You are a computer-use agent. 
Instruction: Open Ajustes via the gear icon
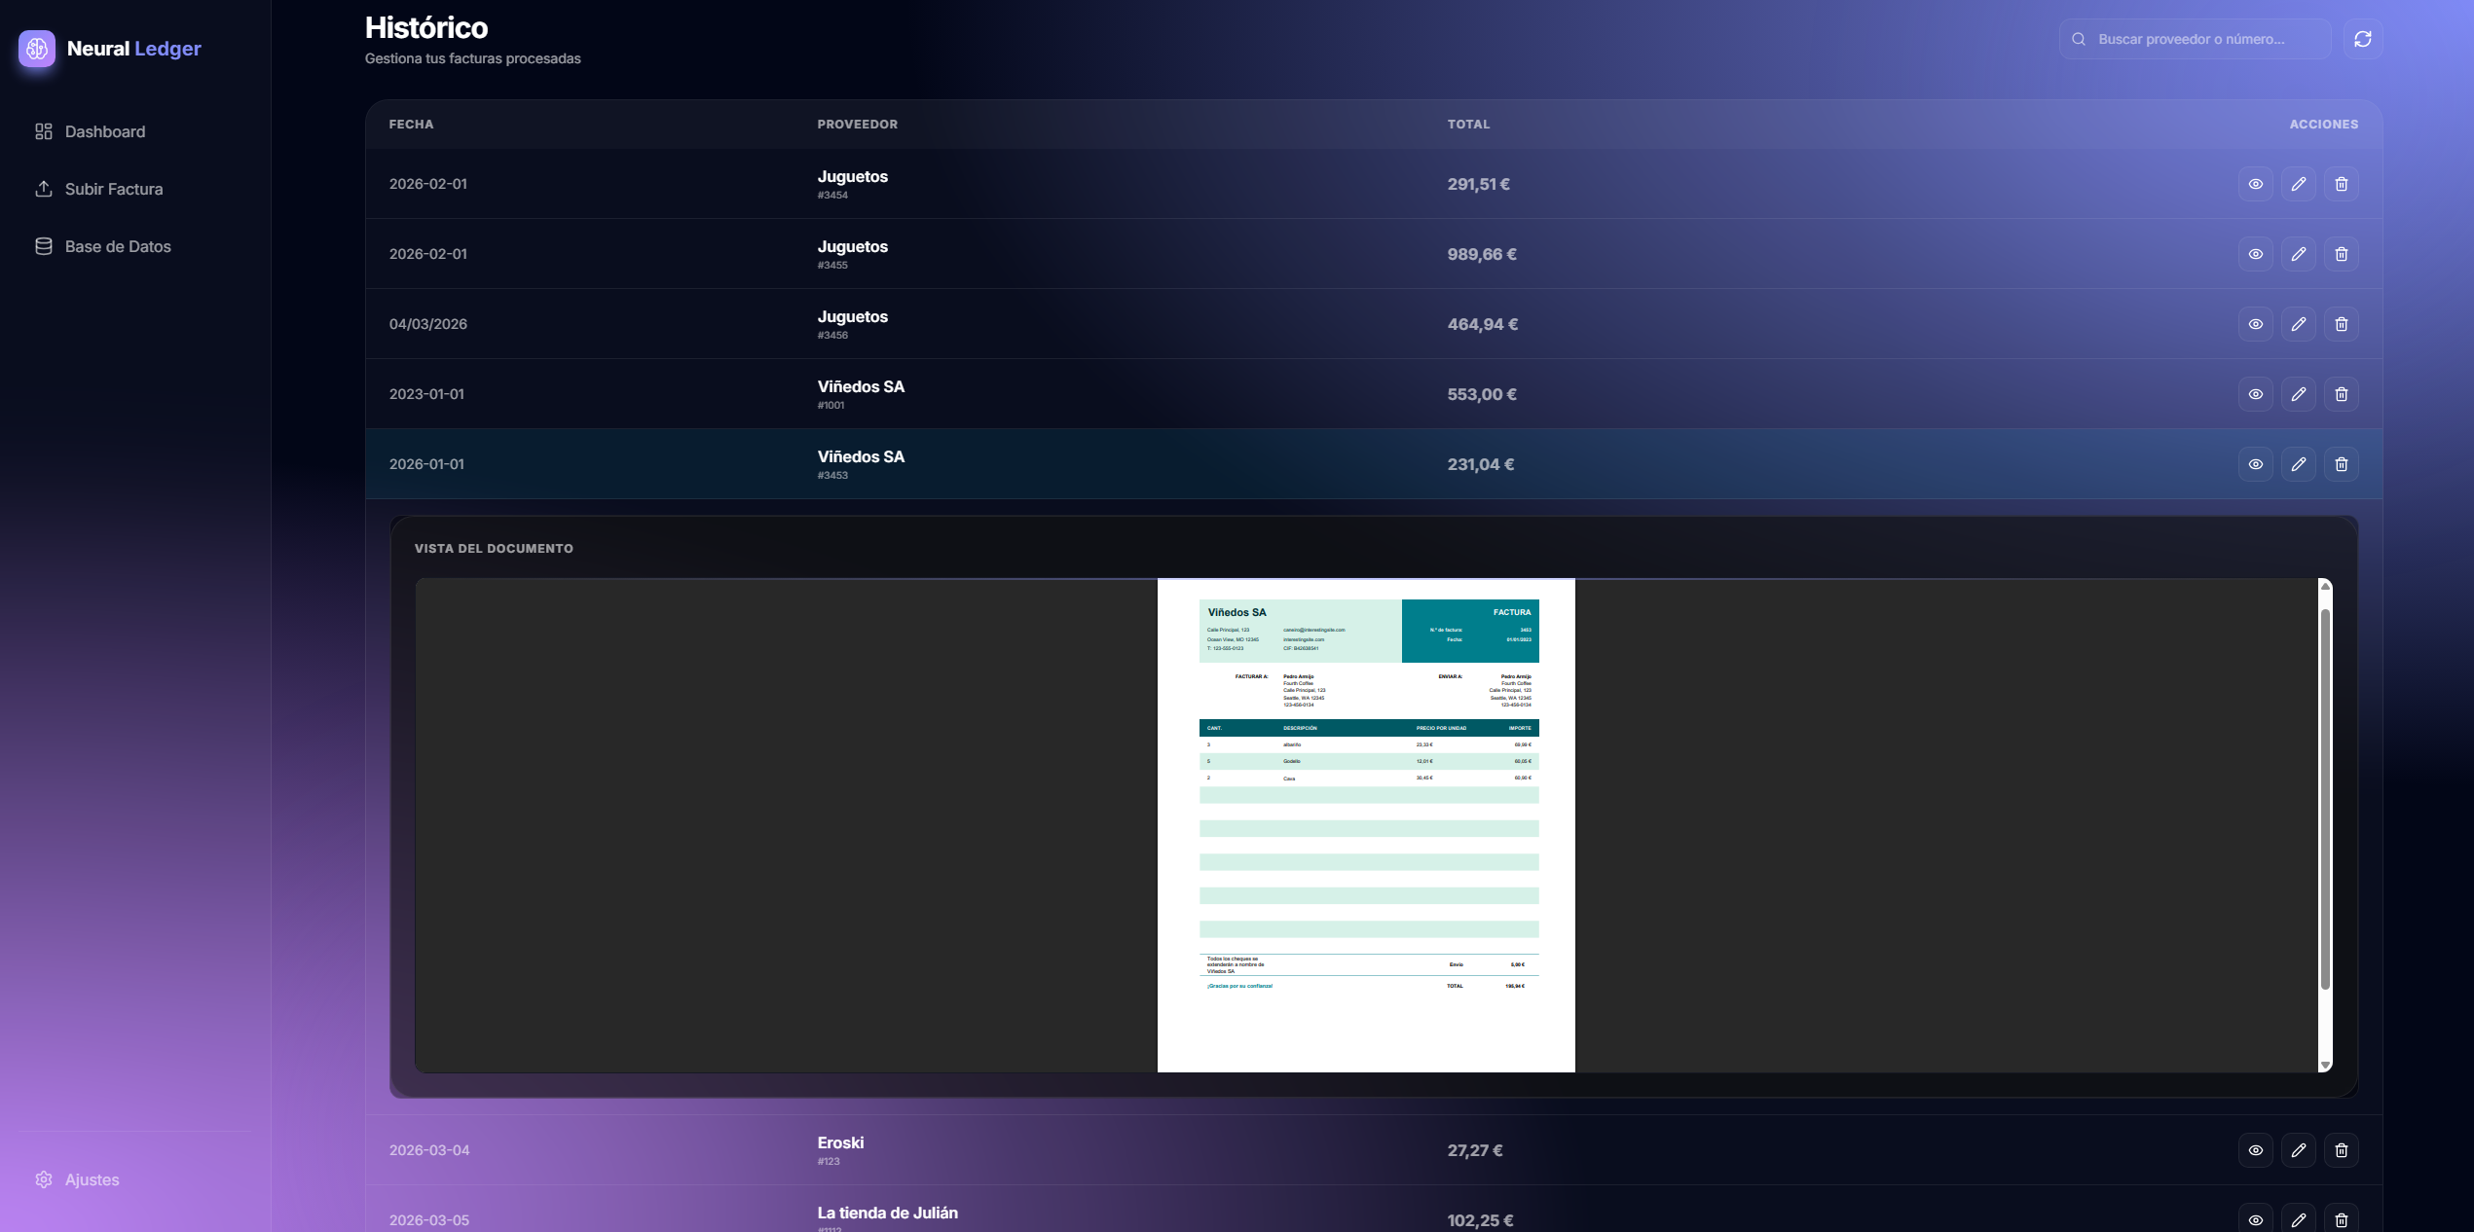tap(44, 1178)
